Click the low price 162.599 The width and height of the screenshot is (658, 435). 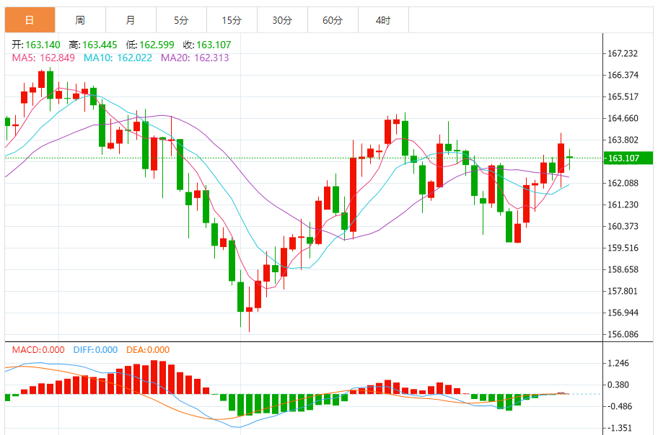click(157, 45)
